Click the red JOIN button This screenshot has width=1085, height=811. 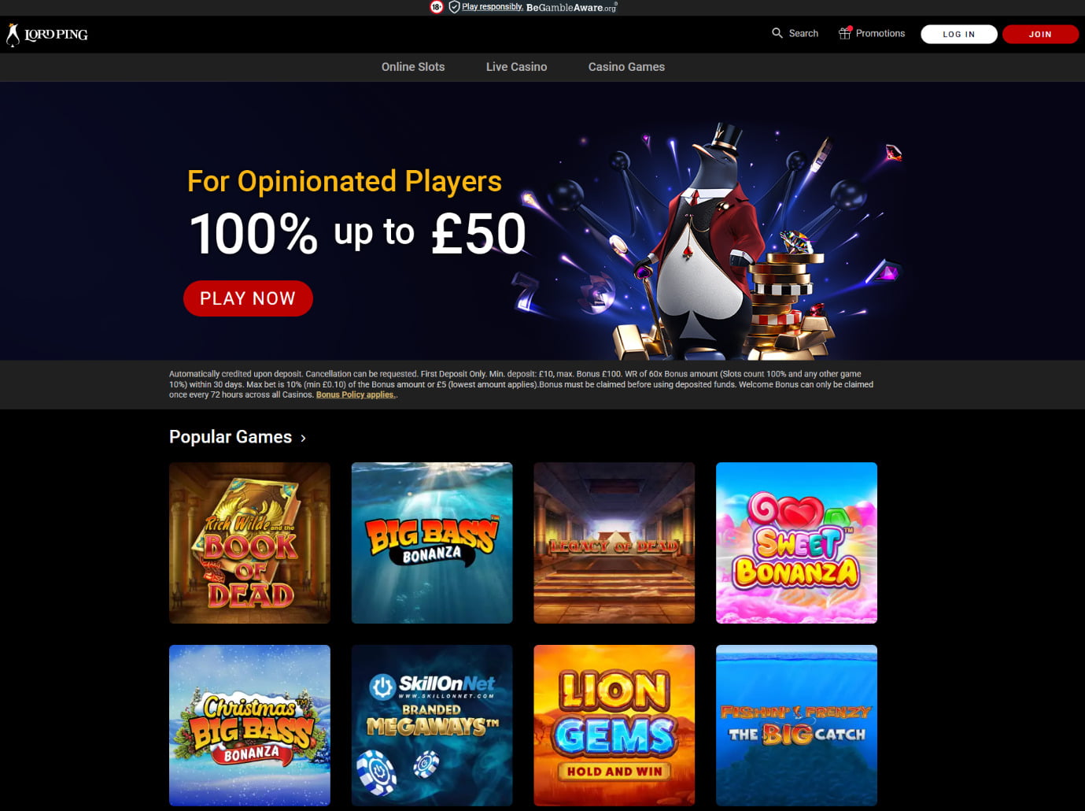[x=1040, y=34]
